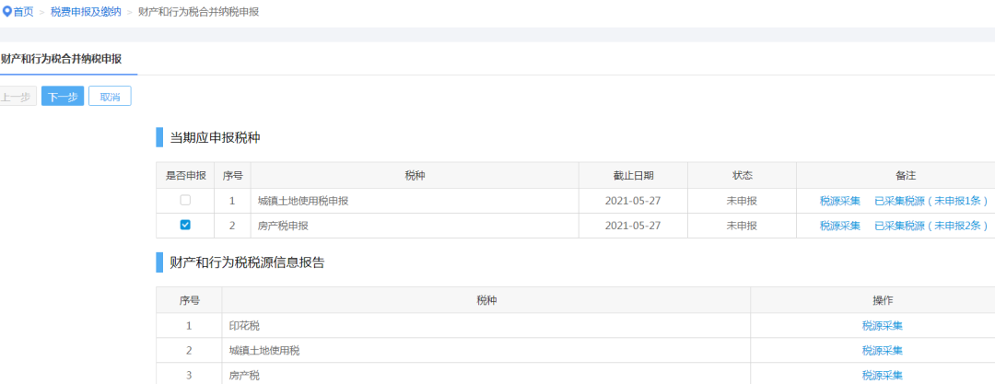This screenshot has height=384, width=995.
Task: Check the 城镇土地使用税申报 checkbox
Action: [x=185, y=200]
